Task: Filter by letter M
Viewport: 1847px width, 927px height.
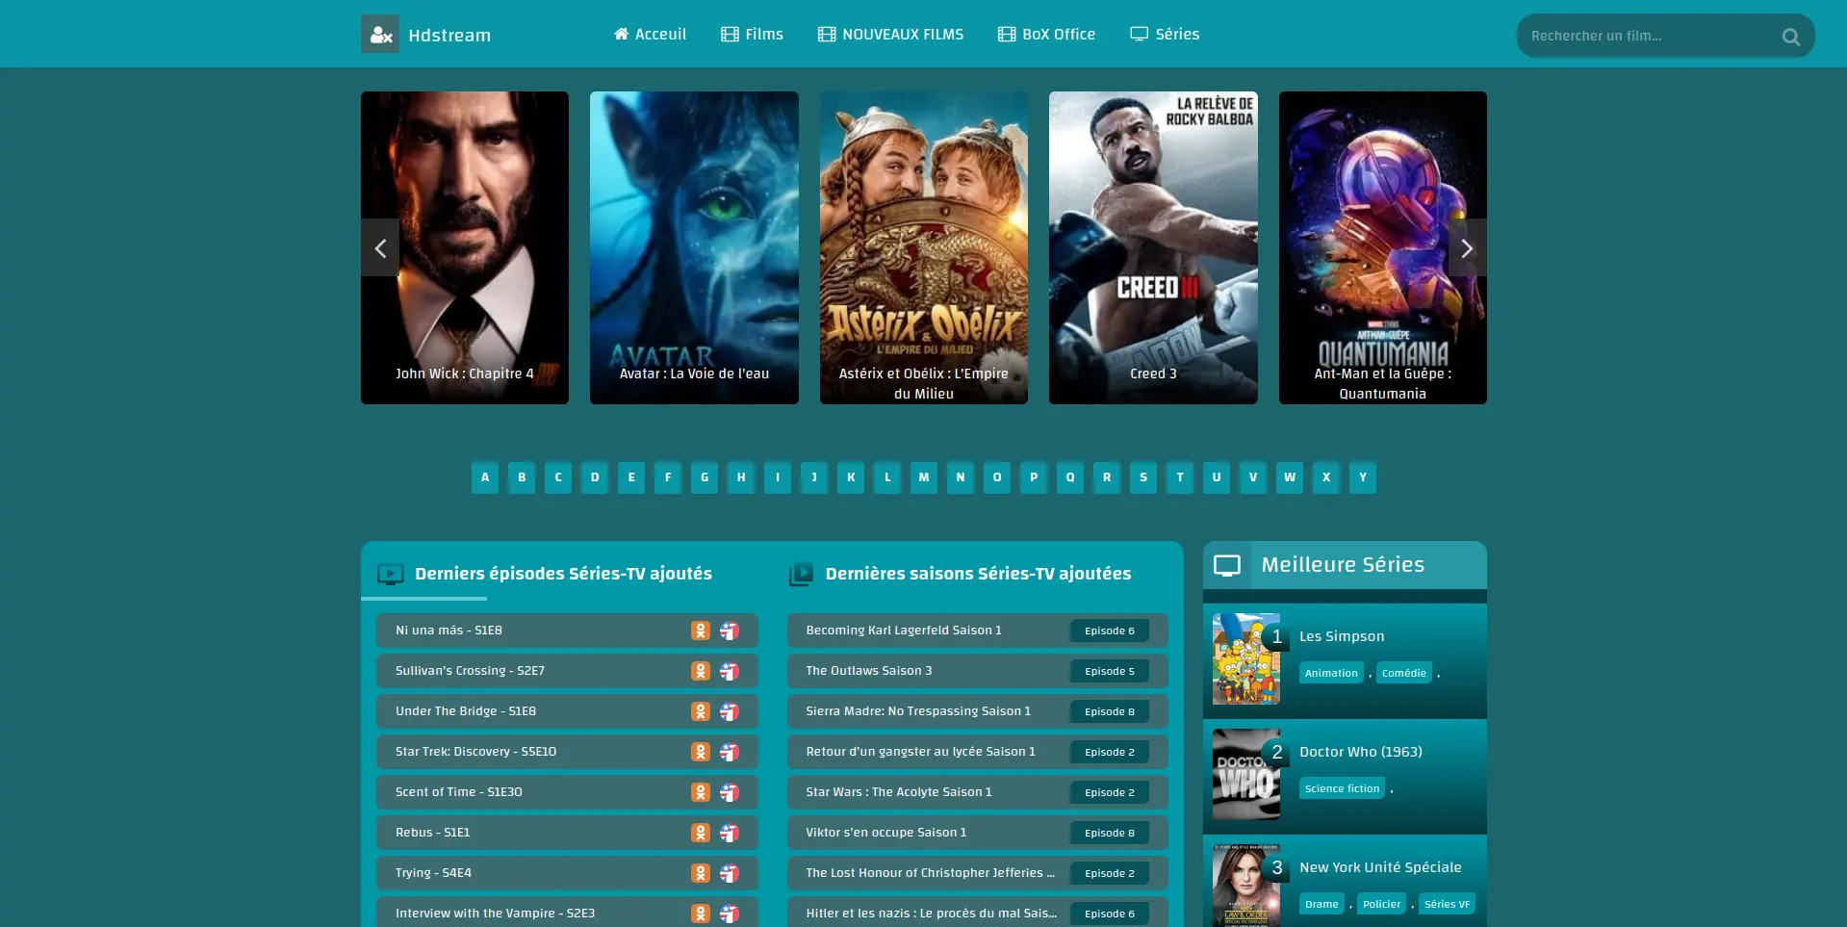Action: pos(924,477)
